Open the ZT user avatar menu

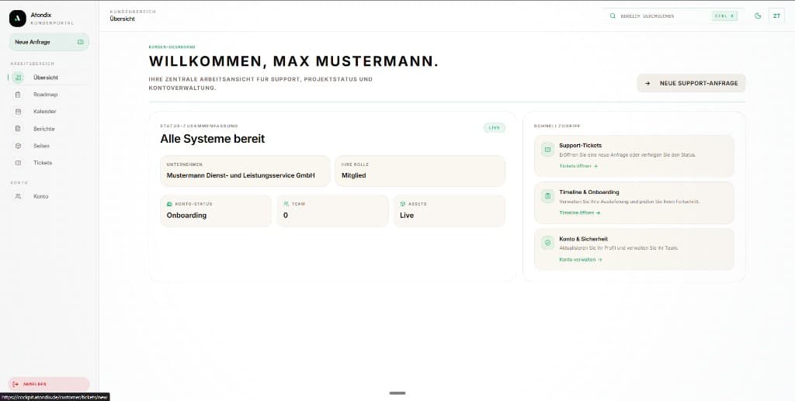pos(776,16)
